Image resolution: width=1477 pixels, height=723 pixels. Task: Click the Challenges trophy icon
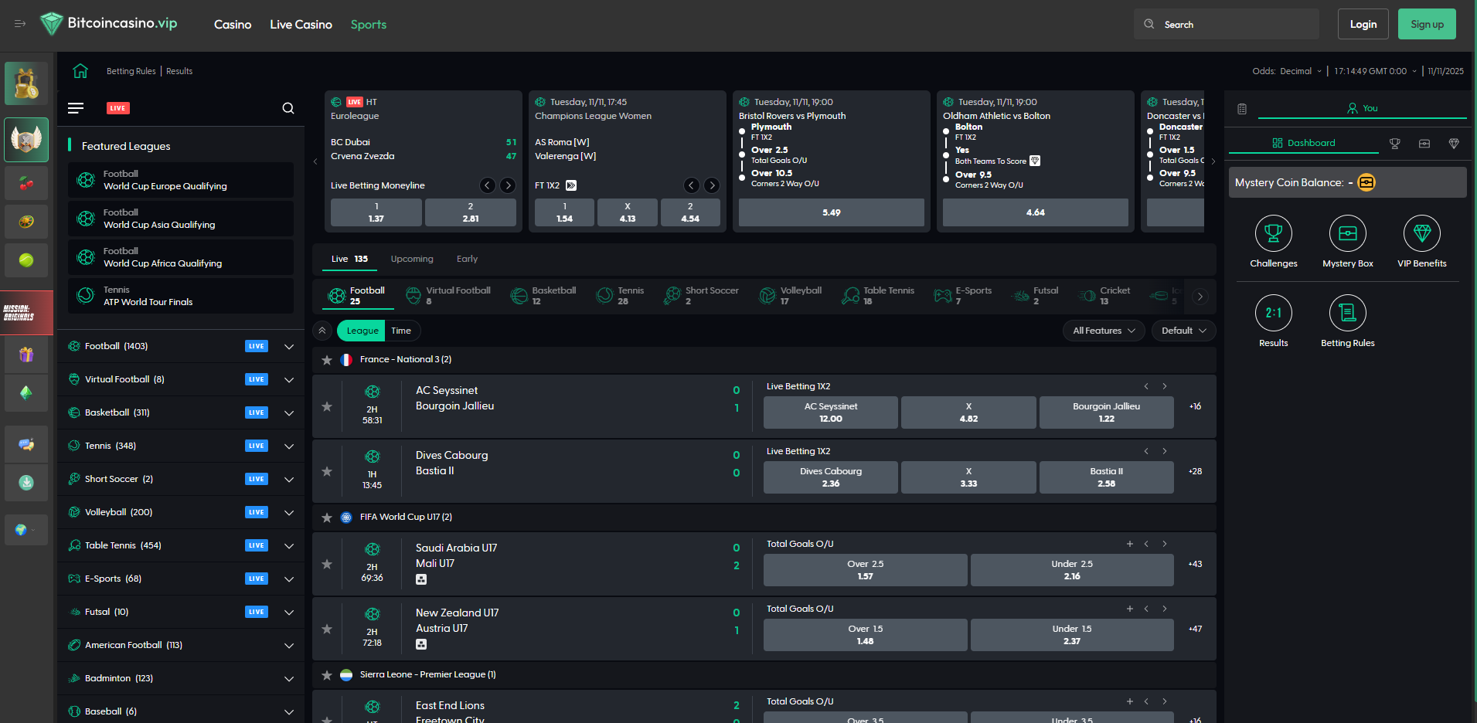[x=1273, y=233]
